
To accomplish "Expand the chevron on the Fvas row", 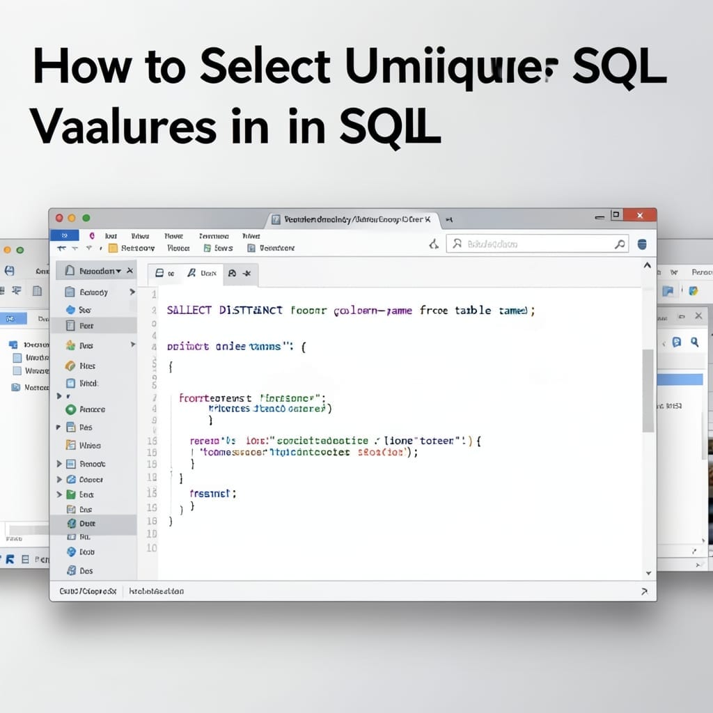I will click(x=132, y=344).
